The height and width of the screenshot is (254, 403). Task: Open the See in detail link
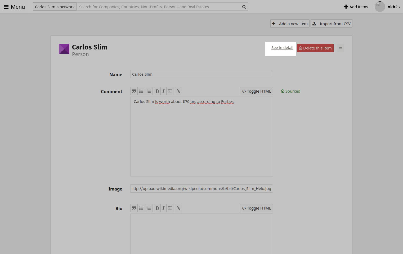(282, 48)
